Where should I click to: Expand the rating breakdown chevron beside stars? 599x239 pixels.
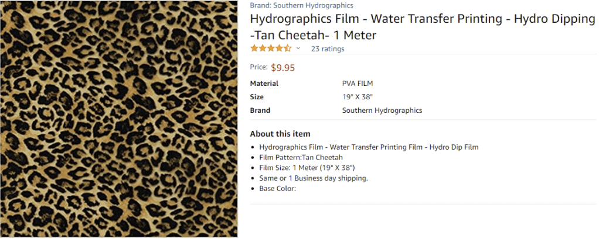298,49
